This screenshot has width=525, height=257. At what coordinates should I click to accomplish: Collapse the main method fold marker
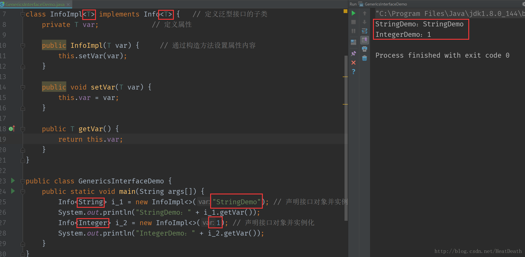point(23,192)
